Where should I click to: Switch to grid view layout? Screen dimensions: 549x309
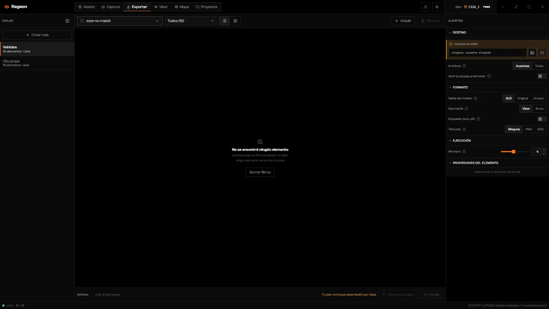point(235,21)
